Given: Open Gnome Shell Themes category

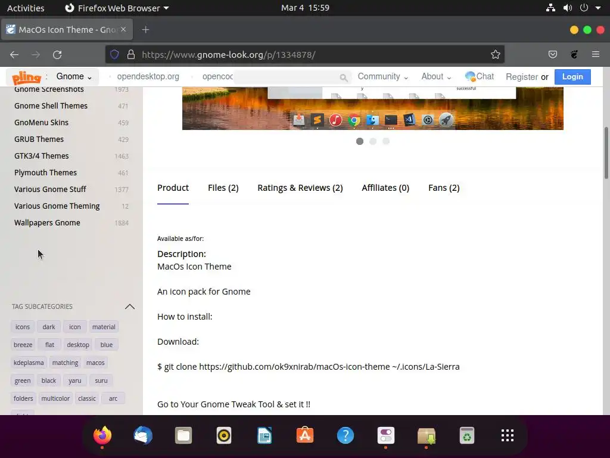Looking at the screenshot, I should [51, 106].
